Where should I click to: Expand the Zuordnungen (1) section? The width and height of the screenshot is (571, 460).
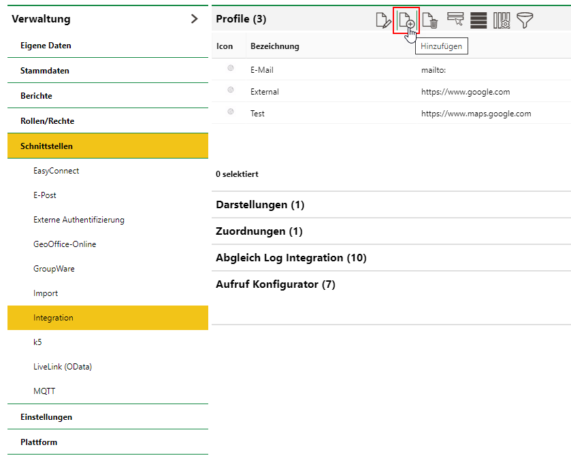coord(258,231)
